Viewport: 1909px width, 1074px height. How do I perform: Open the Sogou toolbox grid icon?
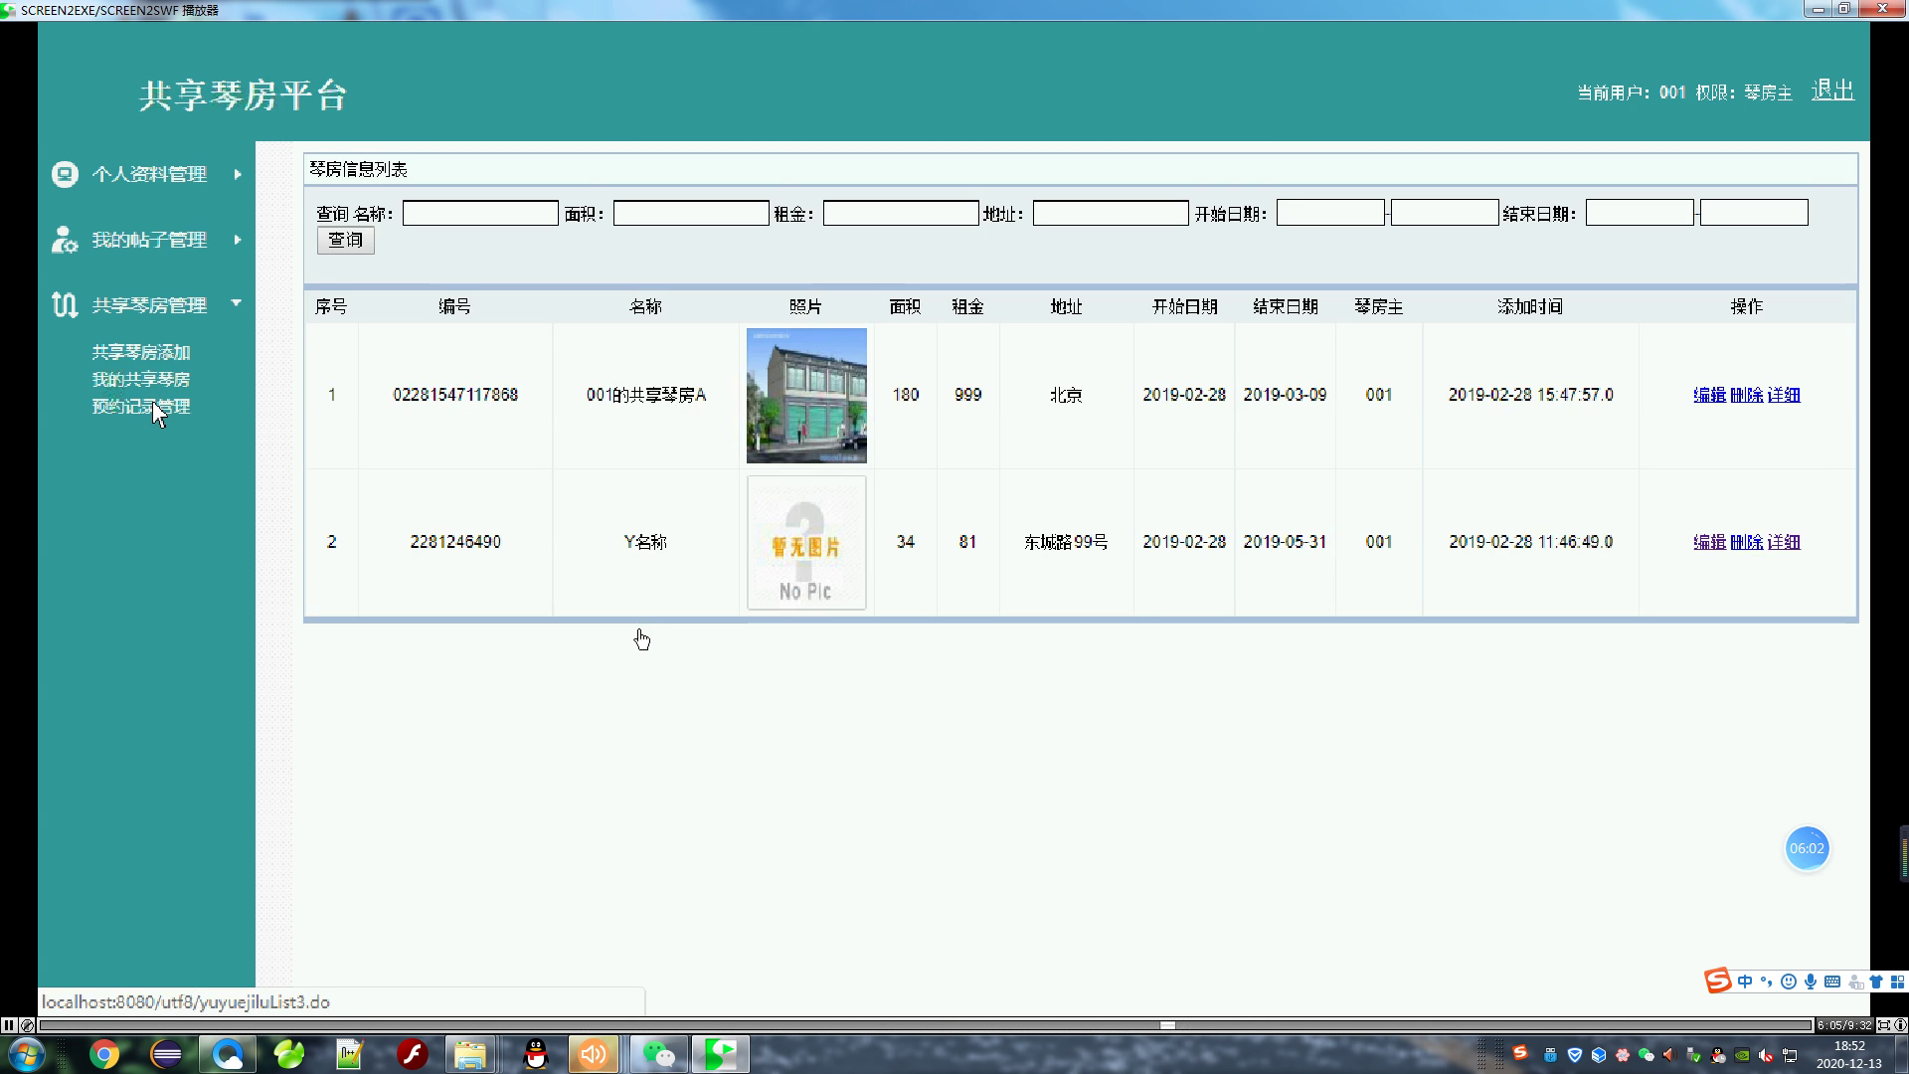click(x=1898, y=982)
